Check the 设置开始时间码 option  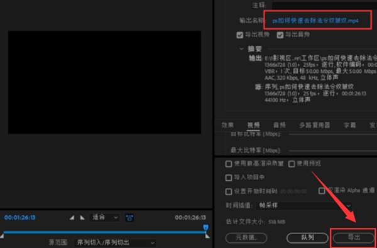(229, 191)
